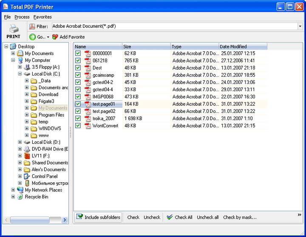This screenshot has width=306, height=237.
Task: Expand the Shared Documents node
Action: click(x=20, y=163)
